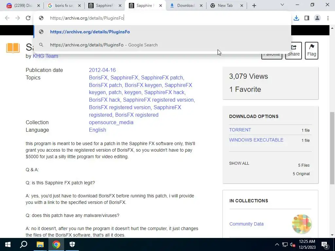Open the BorisFX hack topic link
This screenshot has width=335, height=251.
click(x=104, y=100)
